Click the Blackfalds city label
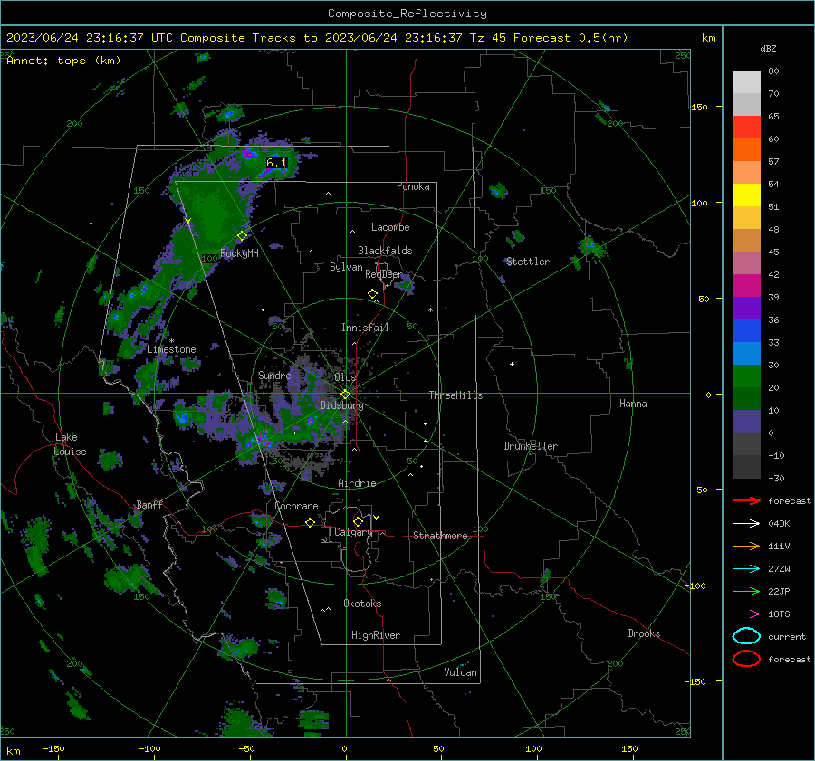Screen dimensions: 815x761 point(385,251)
